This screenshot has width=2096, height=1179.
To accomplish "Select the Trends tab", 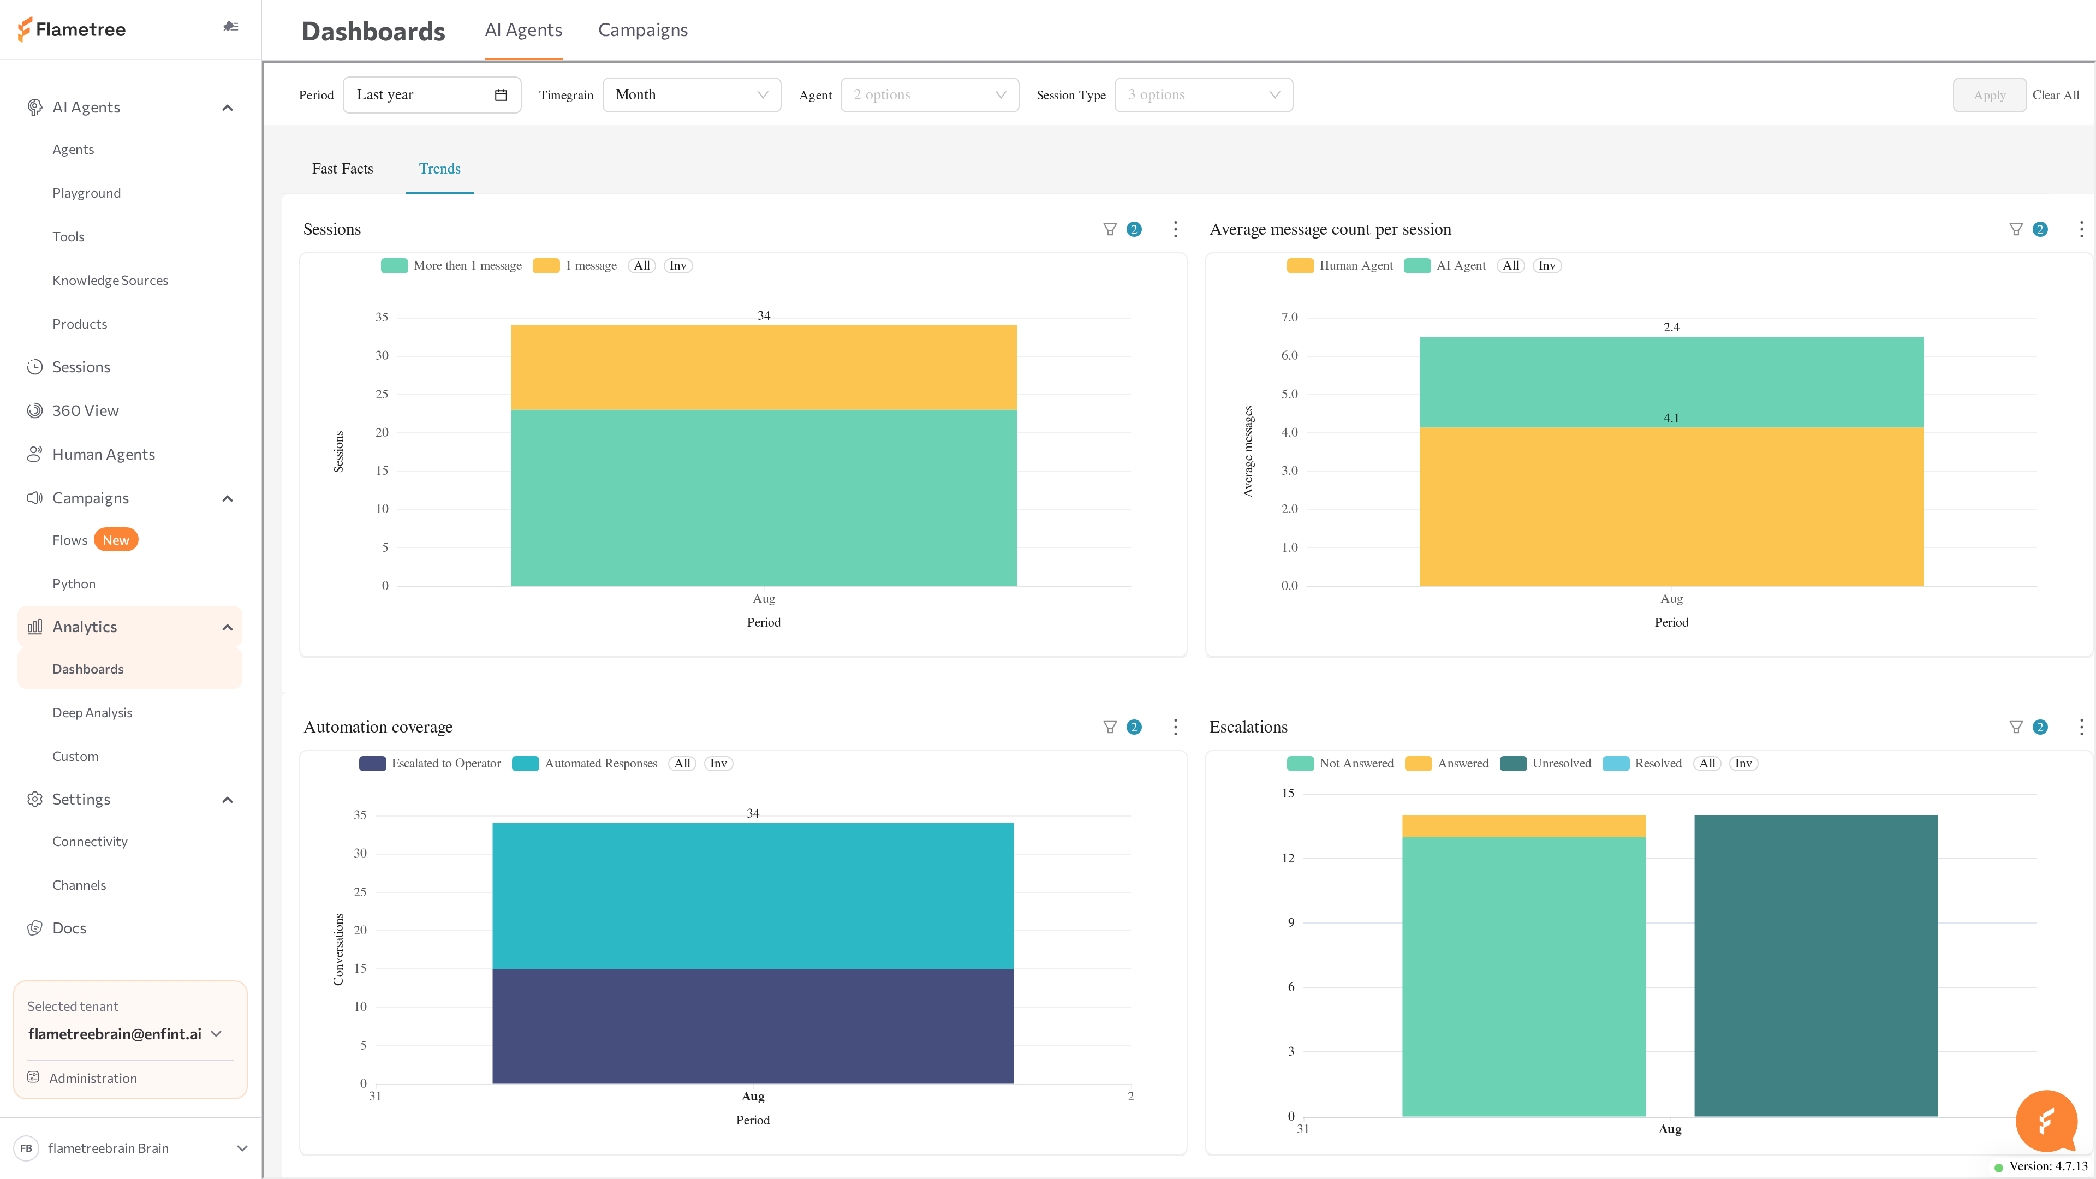I will (x=439, y=169).
